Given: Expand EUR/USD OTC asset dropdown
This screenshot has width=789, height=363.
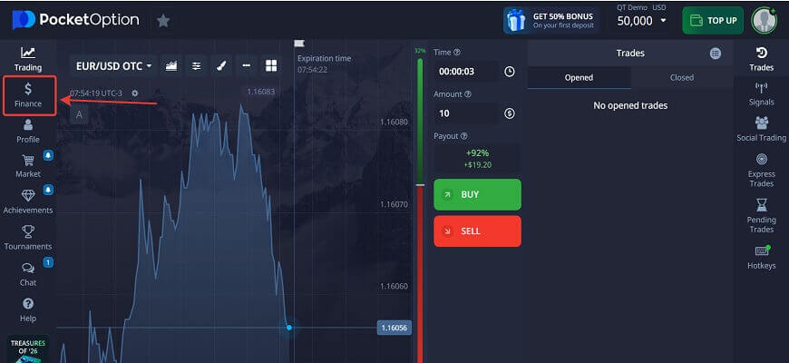Looking at the screenshot, I should point(113,66).
